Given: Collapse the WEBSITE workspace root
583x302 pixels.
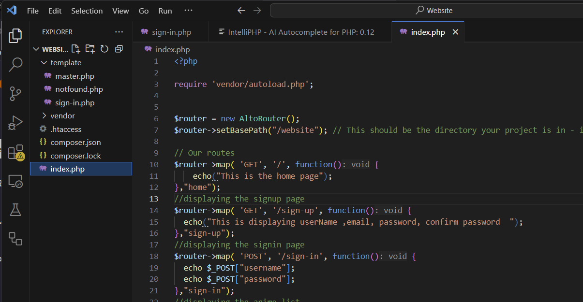Looking at the screenshot, I should point(36,49).
